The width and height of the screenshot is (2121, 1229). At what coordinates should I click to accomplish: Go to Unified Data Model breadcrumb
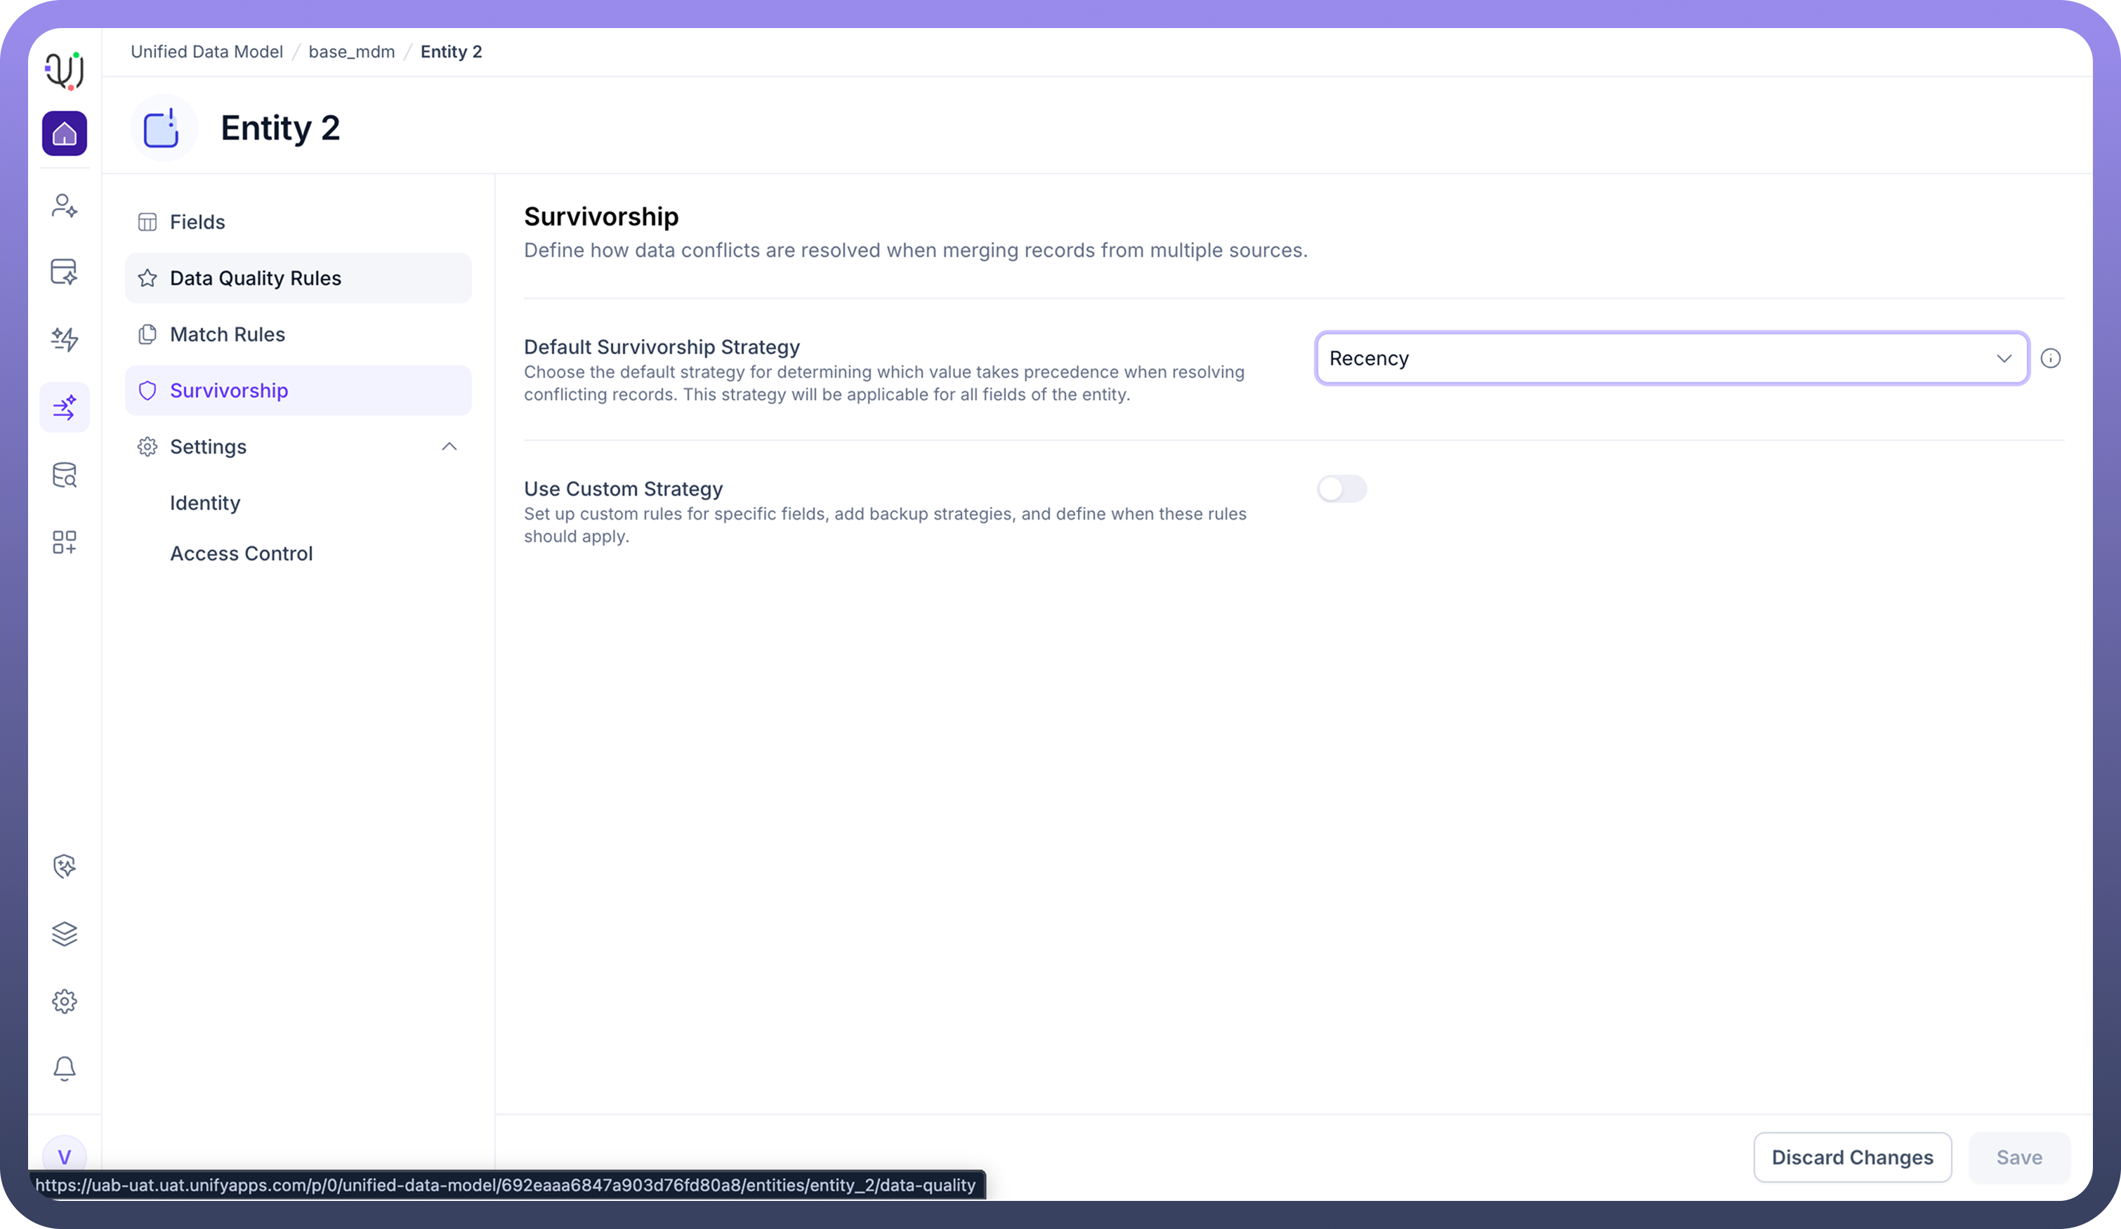coord(206,51)
